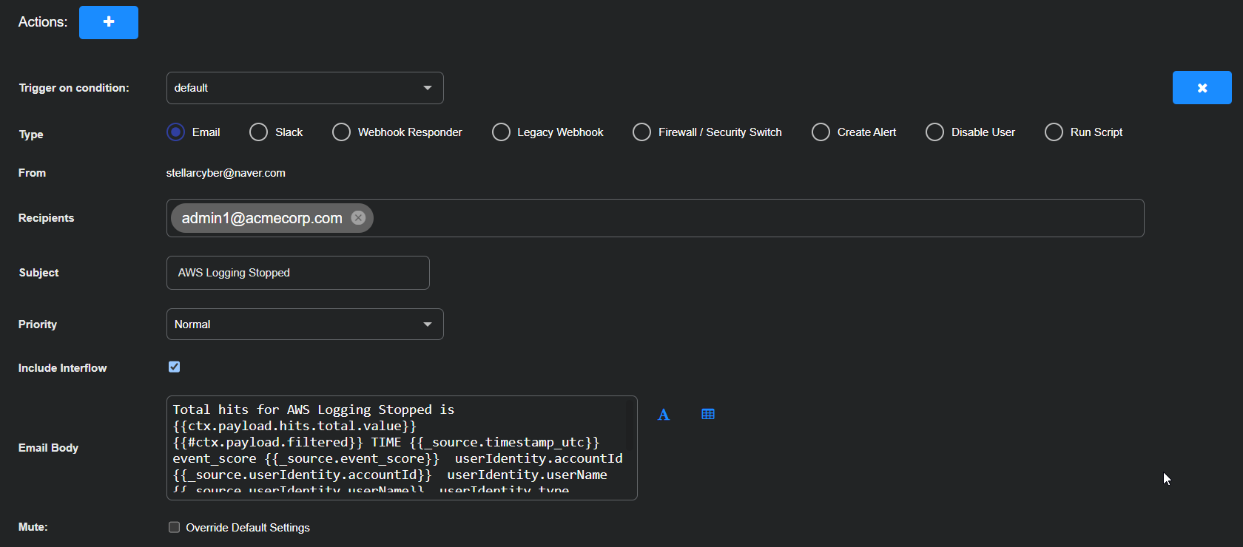Select the Email type radio button
1243x547 pixels.
pos(175,132)
